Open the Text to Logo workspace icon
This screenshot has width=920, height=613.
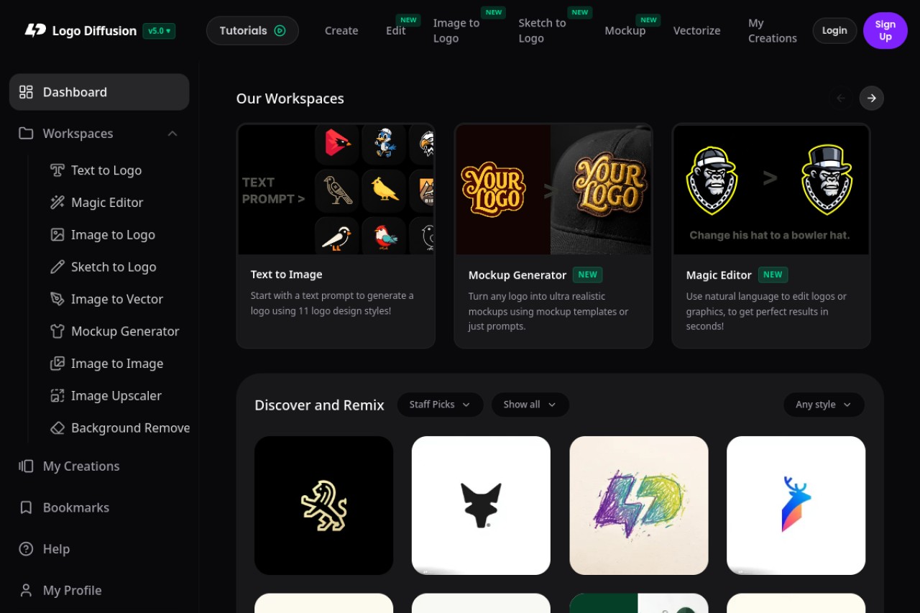[57, 170]
